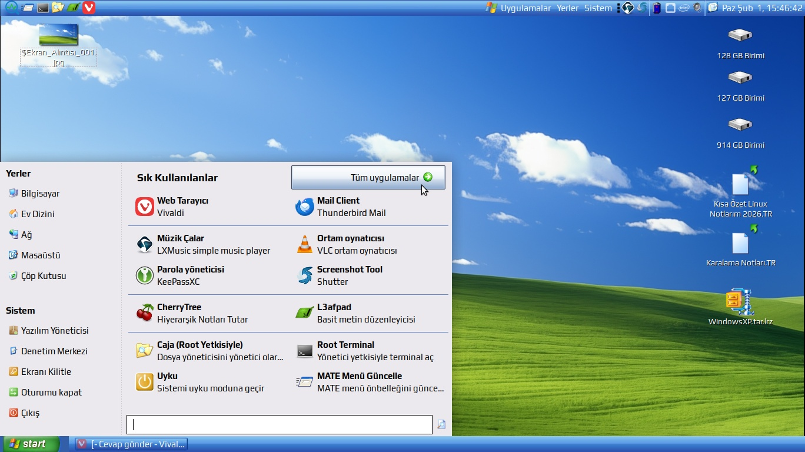Open the terminal launcher in top panel
The height and width of the screenshot is (452, 805).
[42, 8]
